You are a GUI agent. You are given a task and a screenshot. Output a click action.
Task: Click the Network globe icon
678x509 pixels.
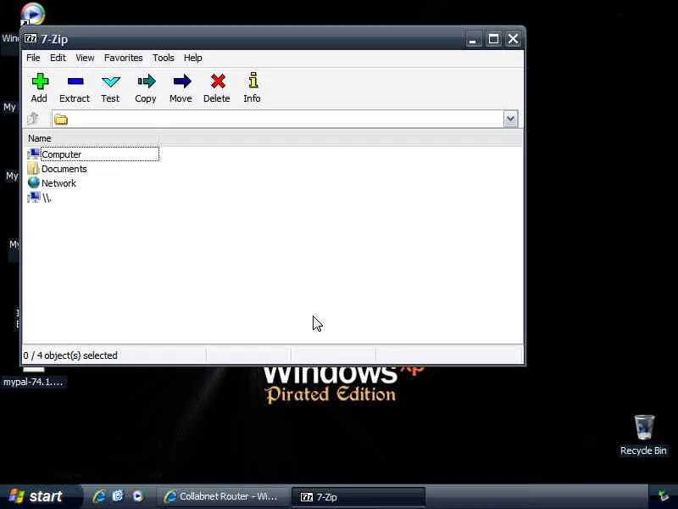pyautogui.click(x=33, y=182)
